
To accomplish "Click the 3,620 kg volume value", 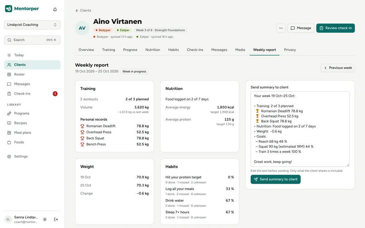I will tap(142, 107).
